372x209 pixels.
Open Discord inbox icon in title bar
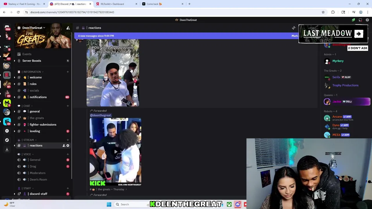click(360, 20)
